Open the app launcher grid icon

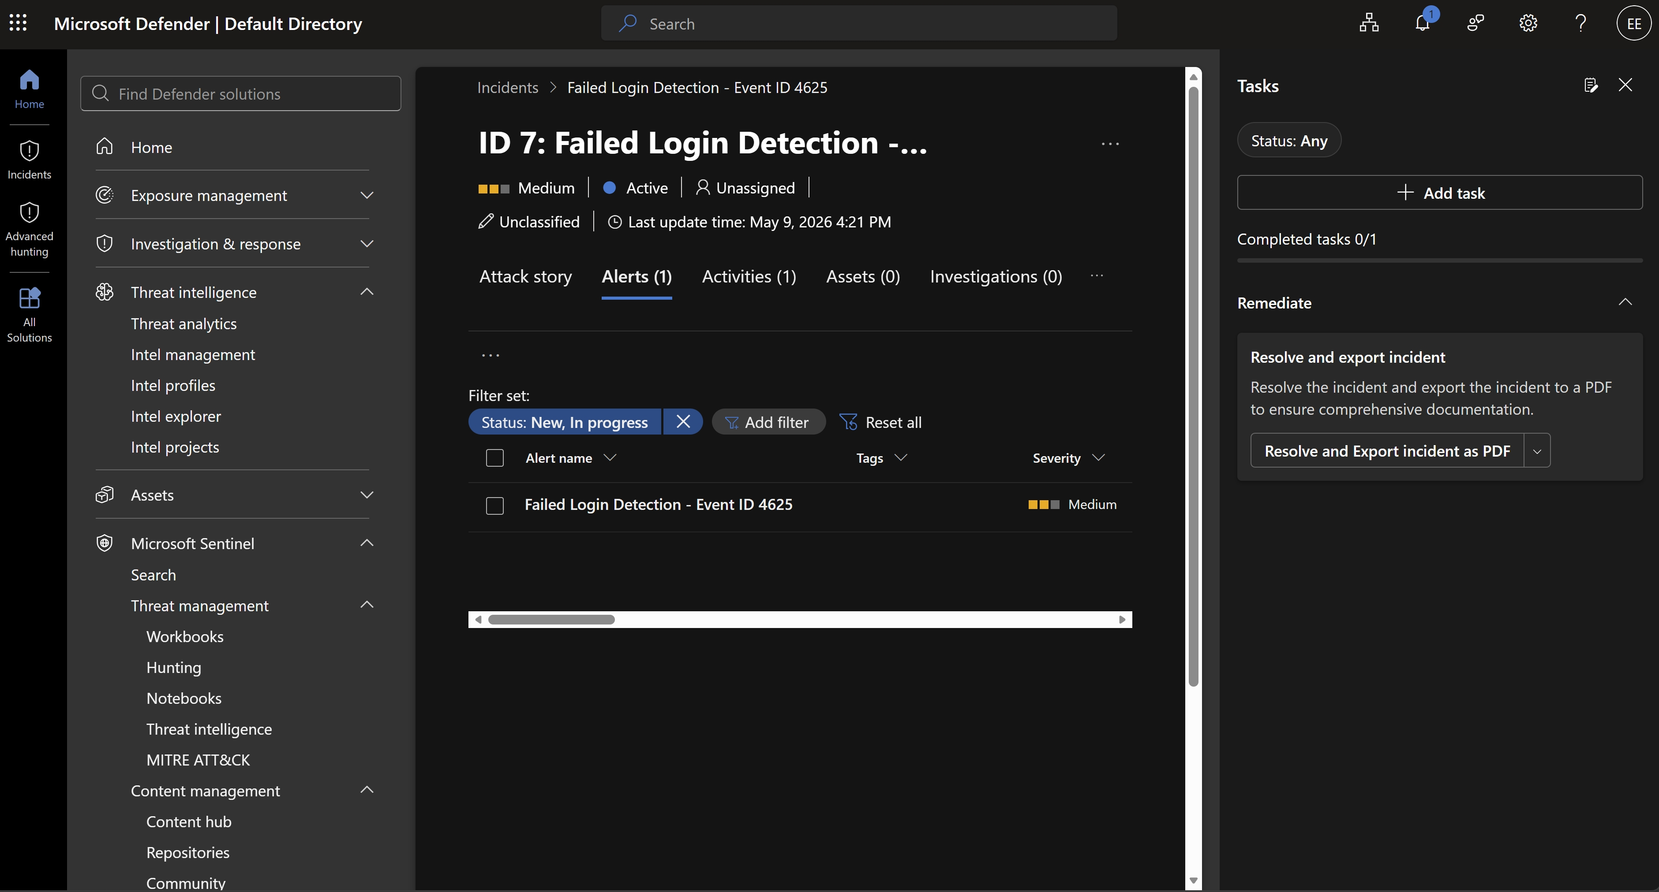pos(18,23)
